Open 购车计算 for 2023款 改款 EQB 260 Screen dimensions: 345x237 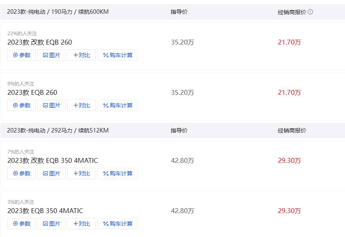[x=117, y=55]
